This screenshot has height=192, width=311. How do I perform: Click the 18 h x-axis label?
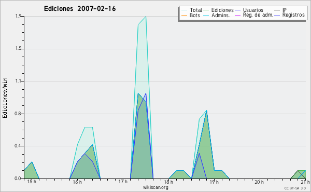(x=168, y=182)
